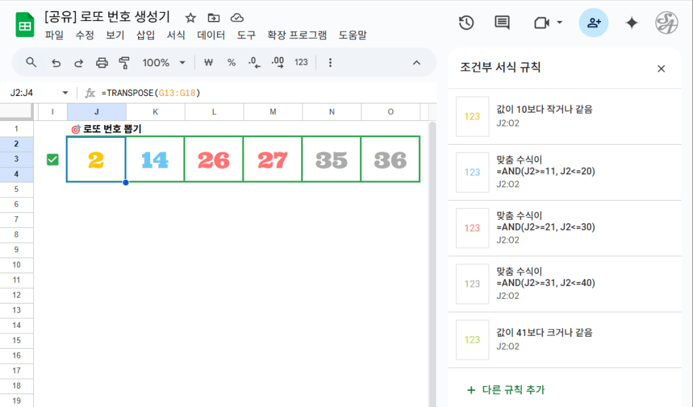Collapse the toolbar with chevron up
This screenshot has height=407, width=693.
point(417,63)
